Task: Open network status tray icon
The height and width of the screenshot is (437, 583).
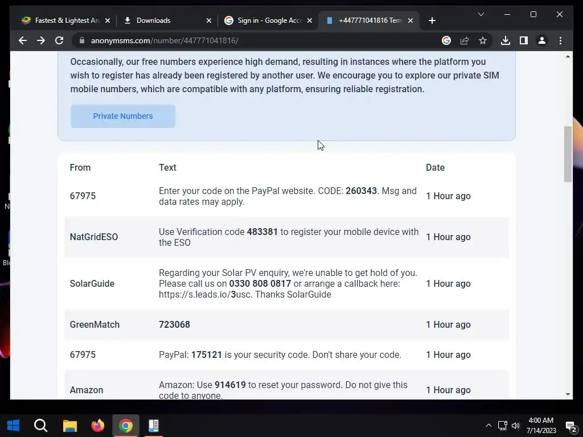Action: [x=503, y=426]
